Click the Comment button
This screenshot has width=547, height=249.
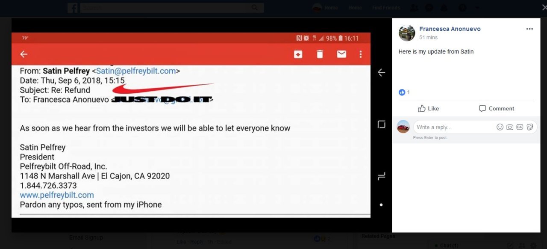[x=497, y=109]
